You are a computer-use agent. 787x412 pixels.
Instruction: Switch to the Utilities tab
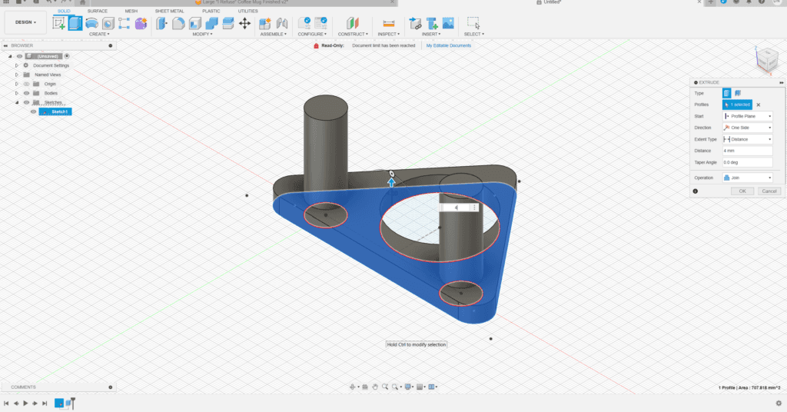(248, 11)
